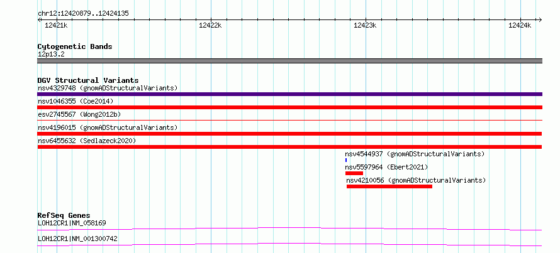This screenshot has width=560, height=253.
Task: Click the ruler's right arrowhead
Action: 540,19
